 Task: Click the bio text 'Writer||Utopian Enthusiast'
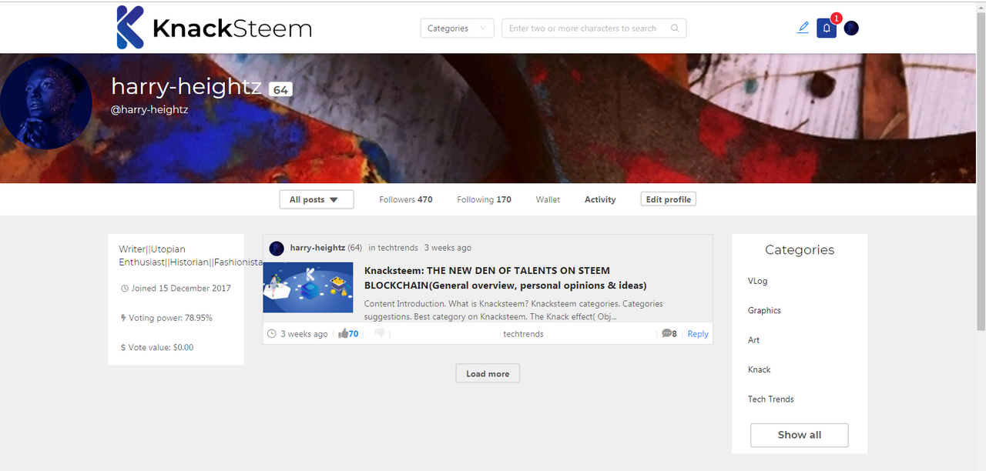click(x=191, y=256)
